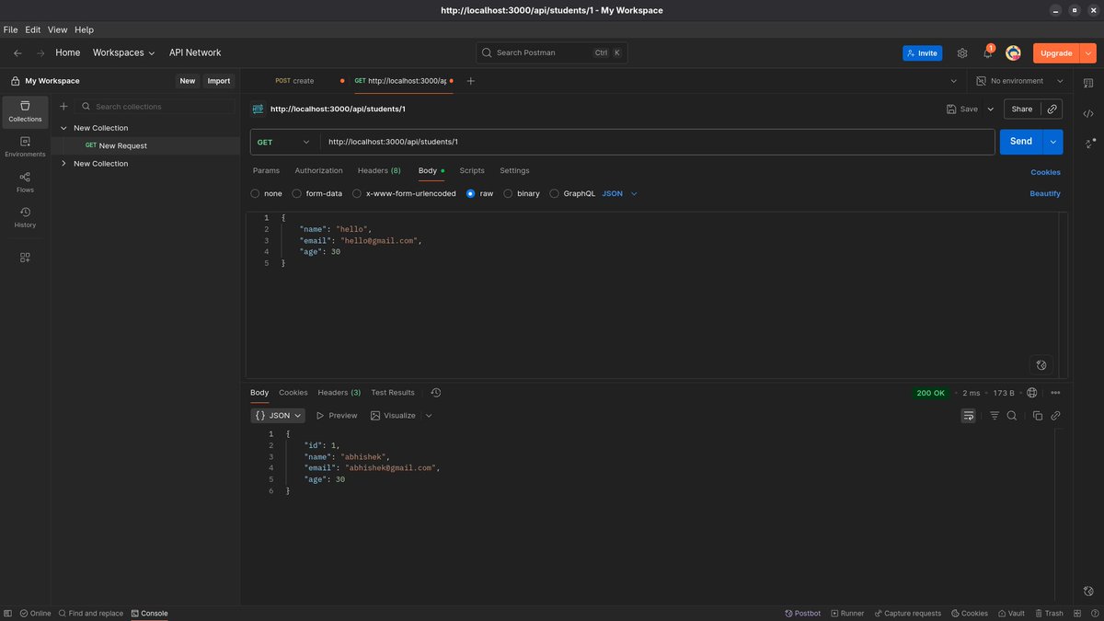Viewport: 1104px width, 621px height.
Task: Open the response JSON format dropdown
Action: 278,416
